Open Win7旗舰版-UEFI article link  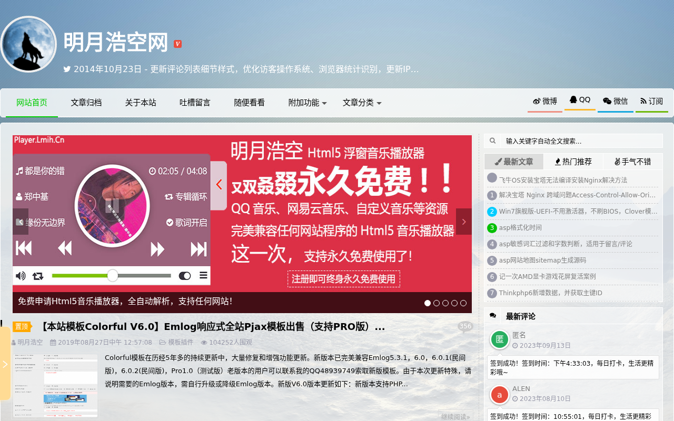(x=578, y=211)
